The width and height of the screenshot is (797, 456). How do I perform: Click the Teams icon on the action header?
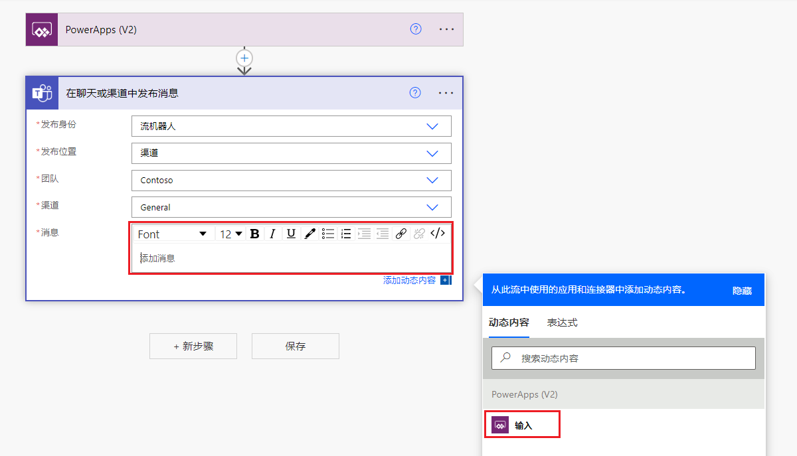point(43,93)
